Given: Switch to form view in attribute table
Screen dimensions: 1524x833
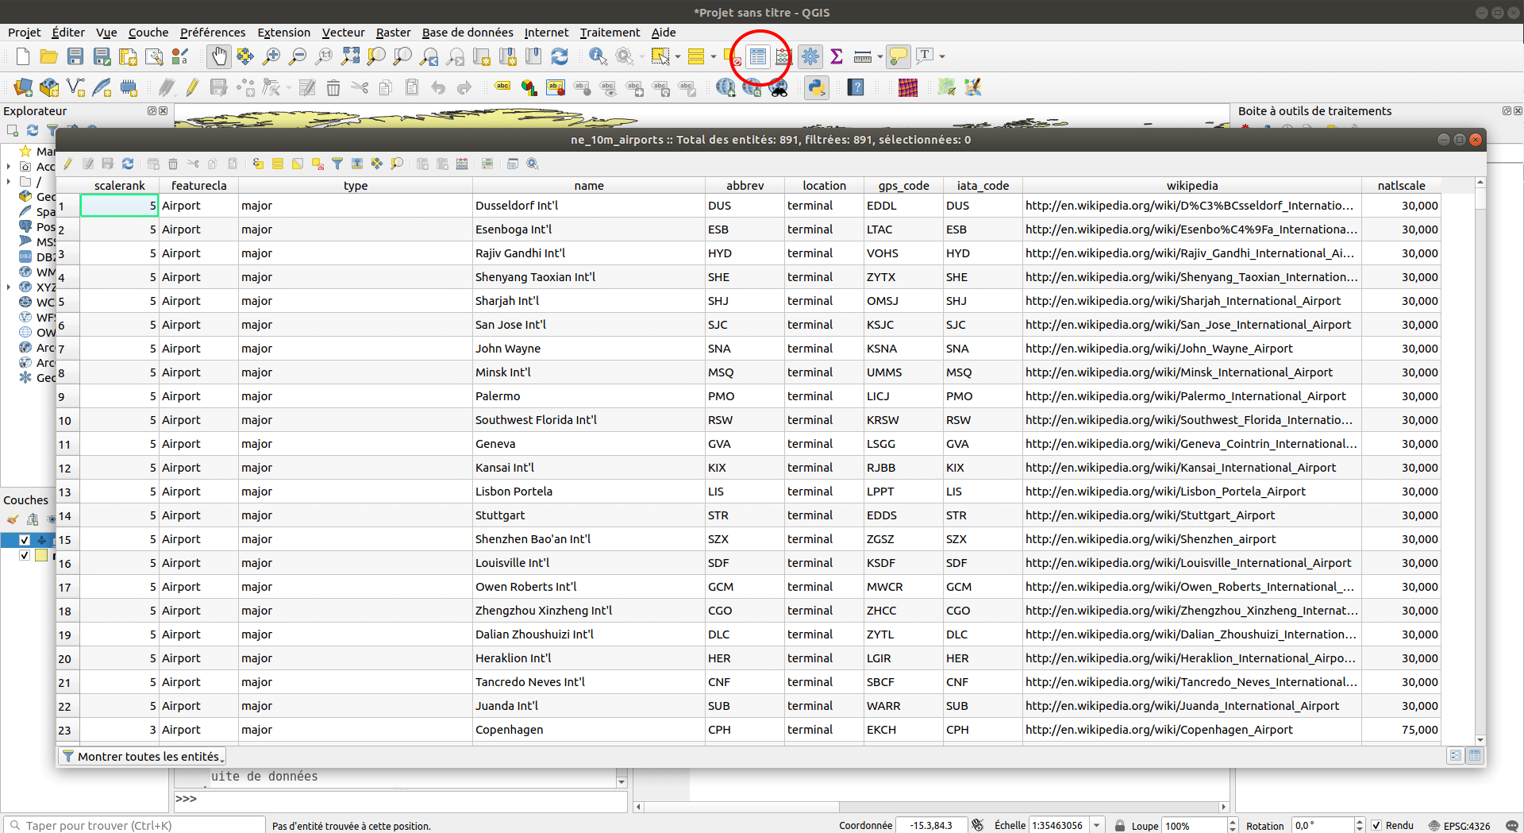Looking at the screenshot, I should pyautogui.click(x=1455, y=755).
